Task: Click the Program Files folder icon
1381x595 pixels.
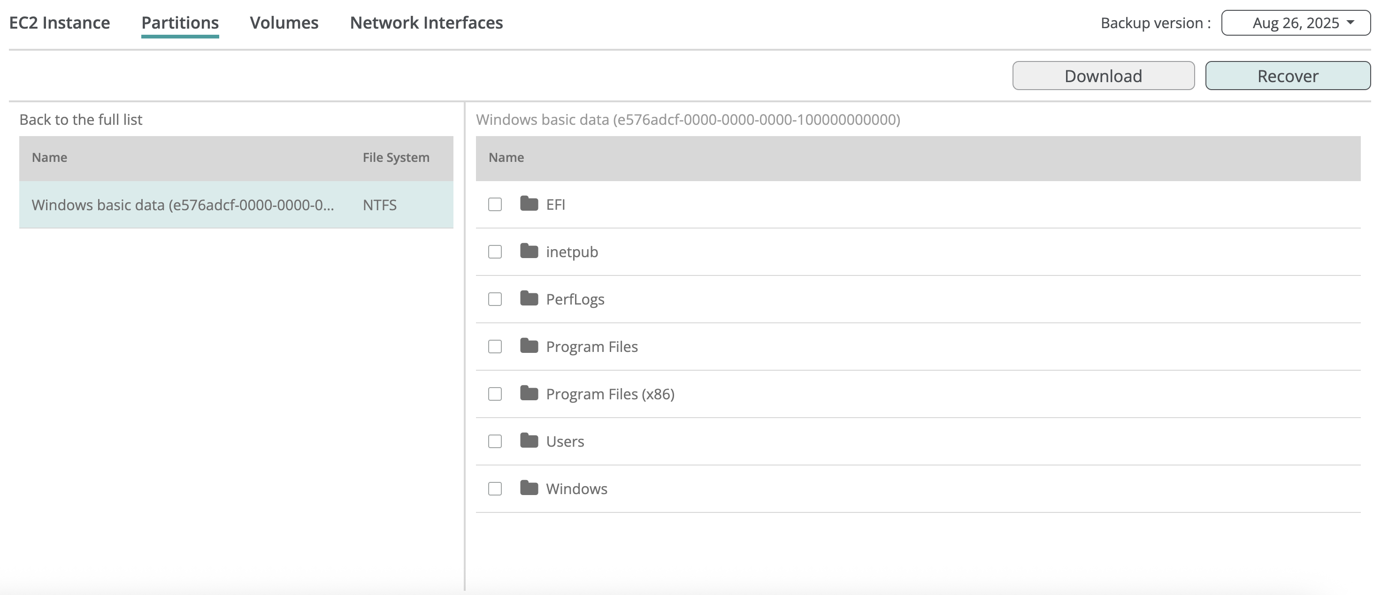Action: click(529, 346)
